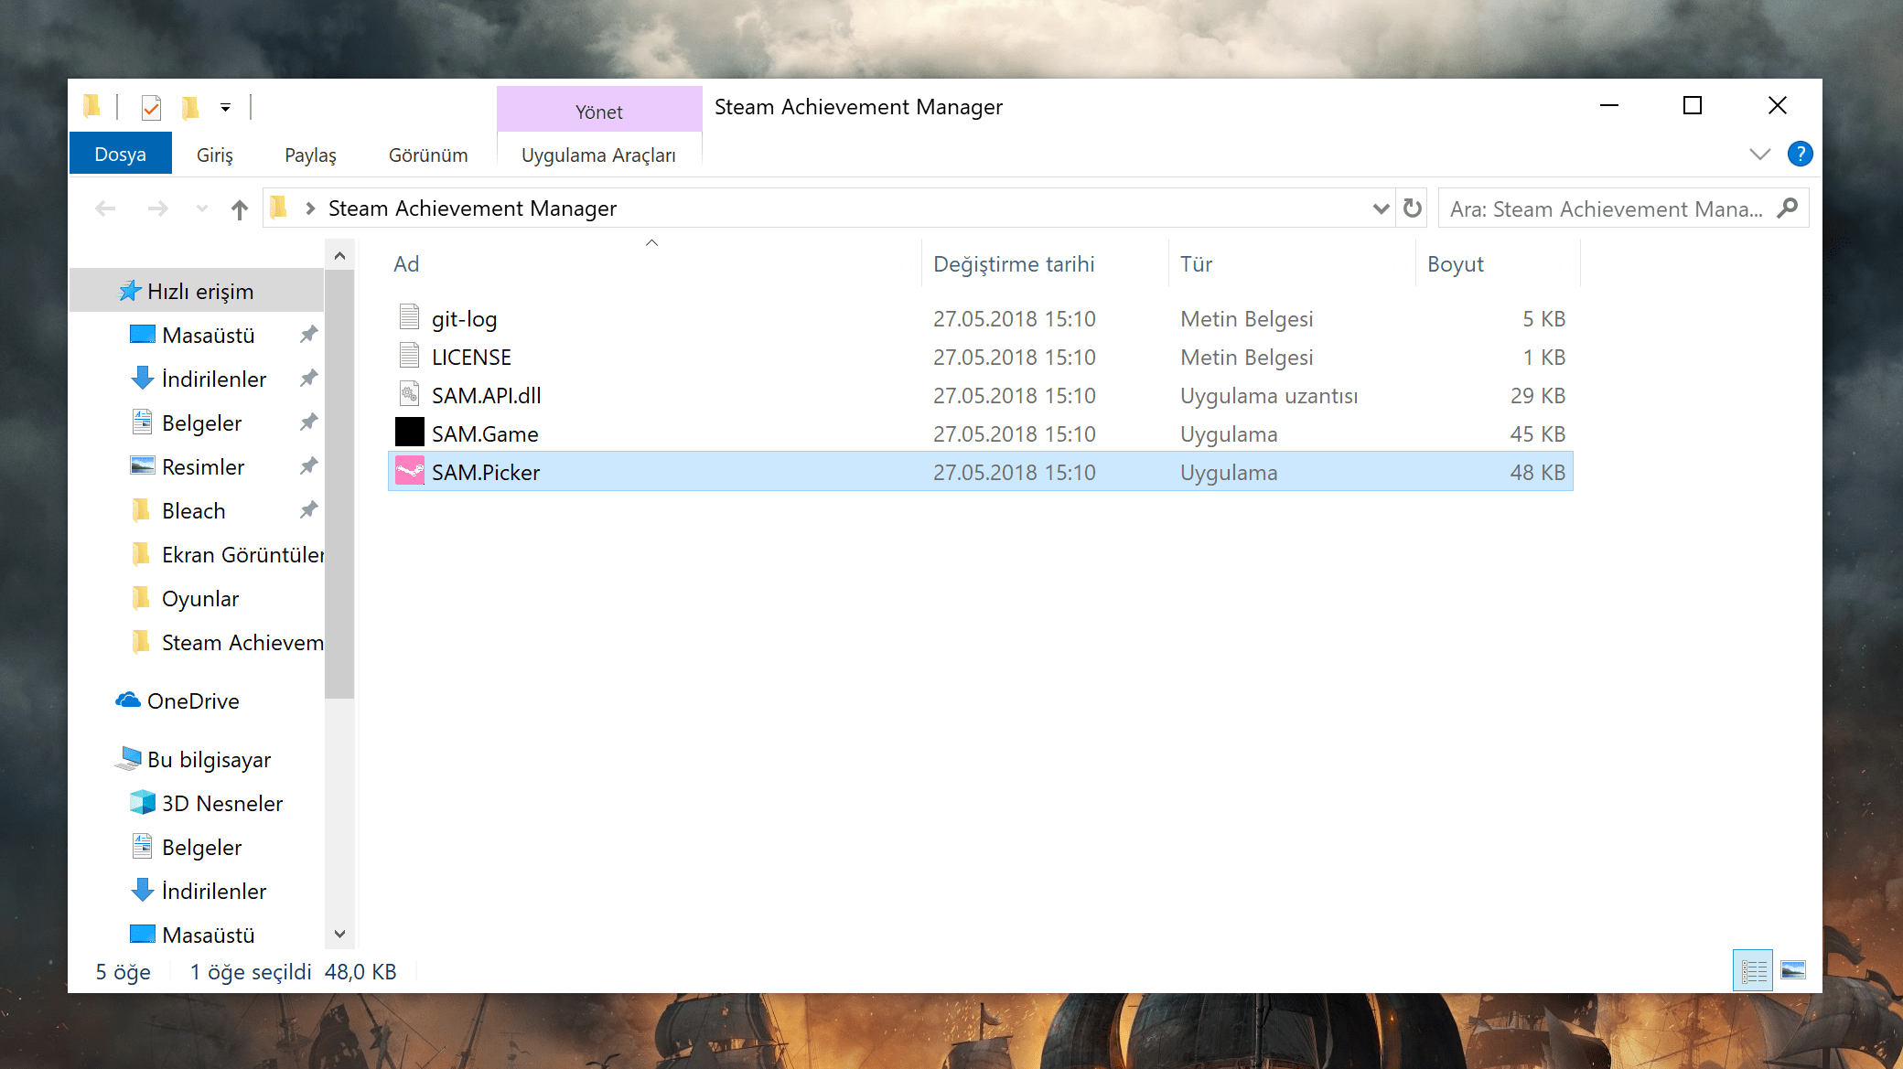
Task: Expand the address bar history dropdown
Action: pyautogui.click(x=1381, y=208)
